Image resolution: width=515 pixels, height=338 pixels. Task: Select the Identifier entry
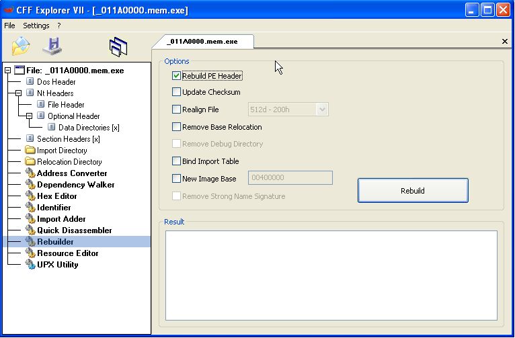54,208
